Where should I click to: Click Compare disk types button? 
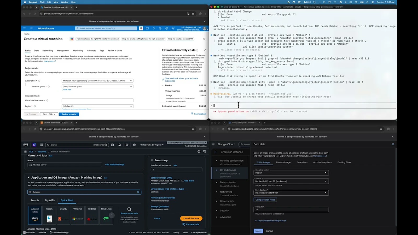(265, 200)
